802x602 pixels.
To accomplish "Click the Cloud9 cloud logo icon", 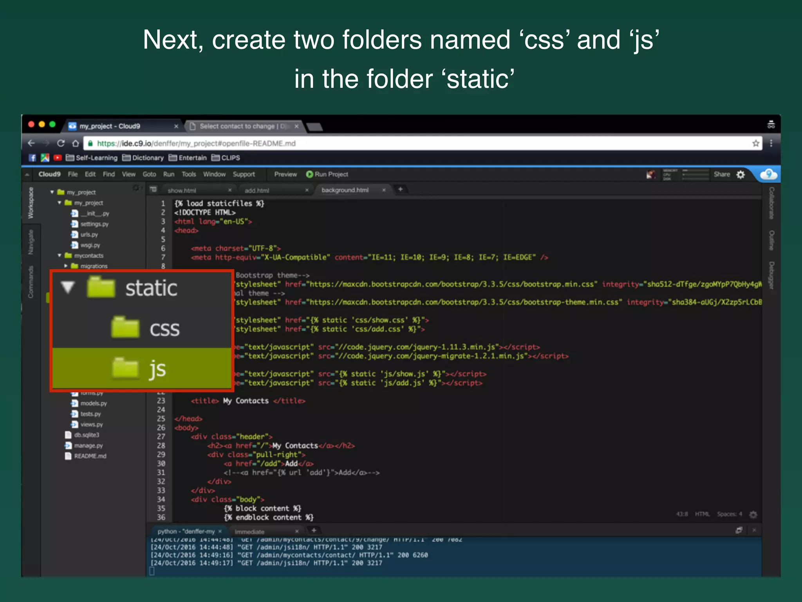I will point(768,174).
